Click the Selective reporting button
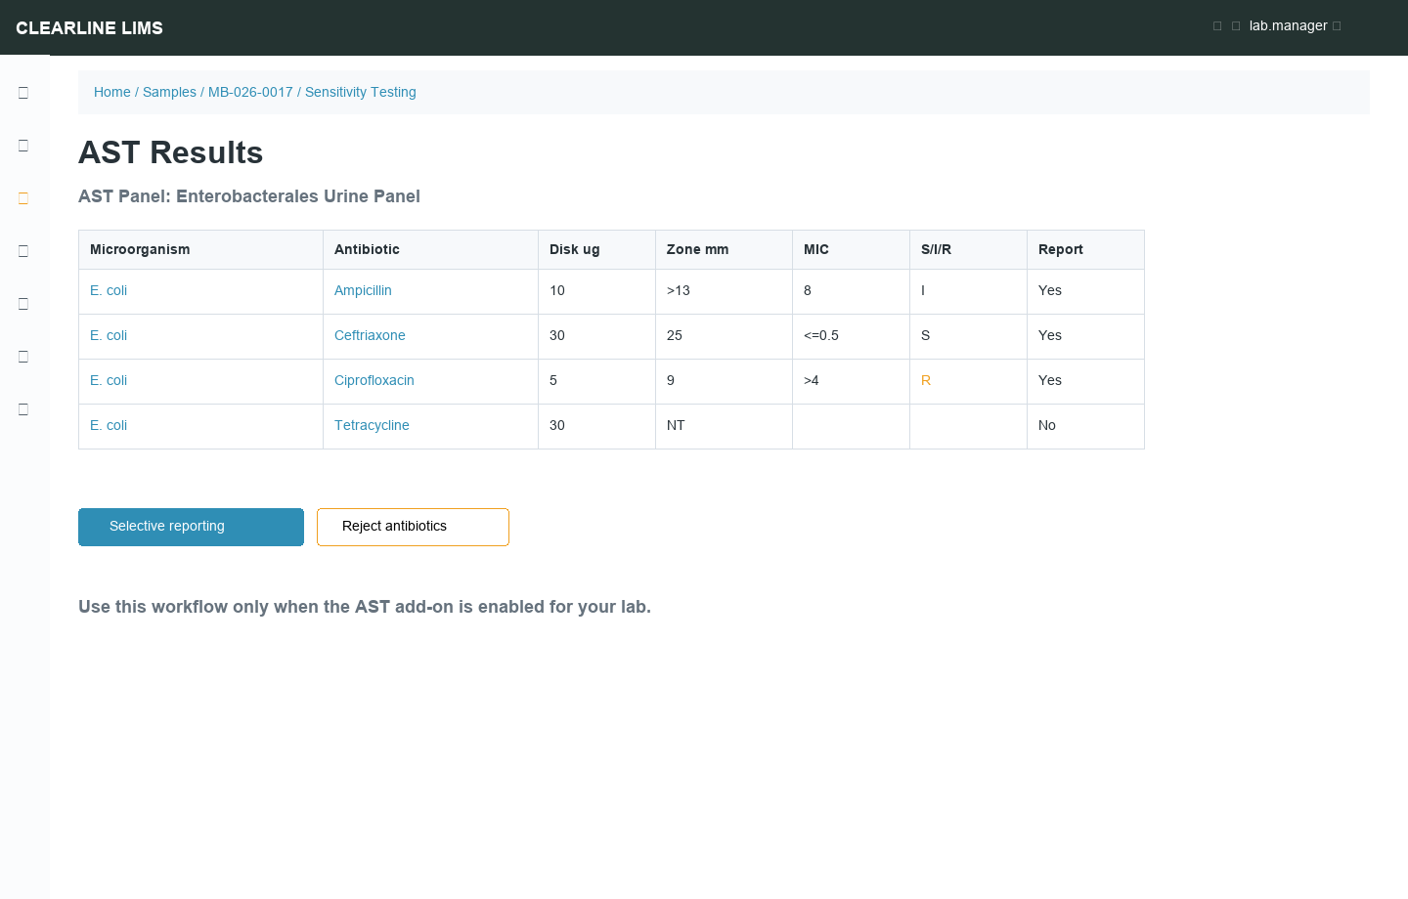The image size is (1408, 899). (x=191, y=527)
